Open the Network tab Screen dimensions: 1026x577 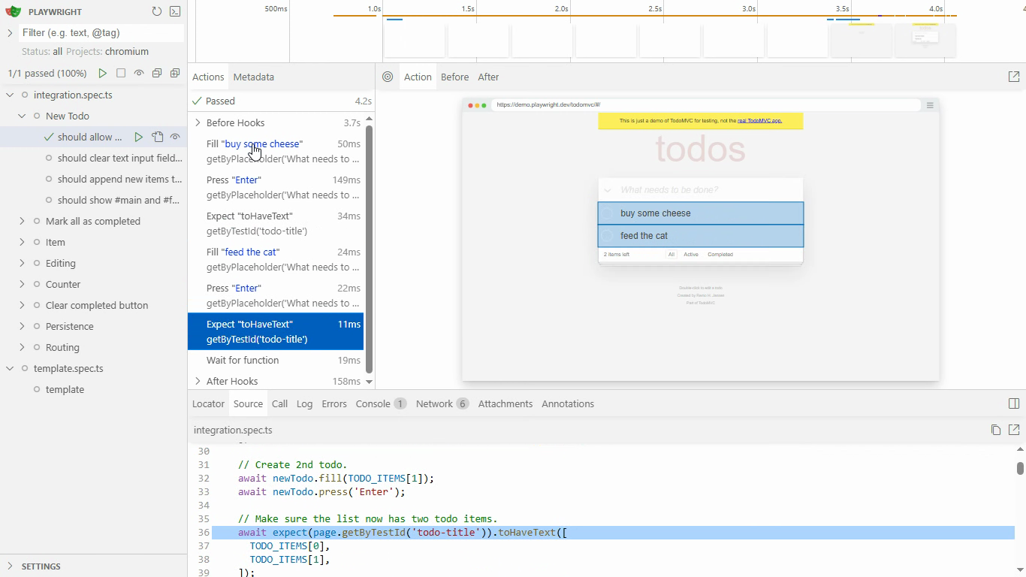tap(434, 403)
